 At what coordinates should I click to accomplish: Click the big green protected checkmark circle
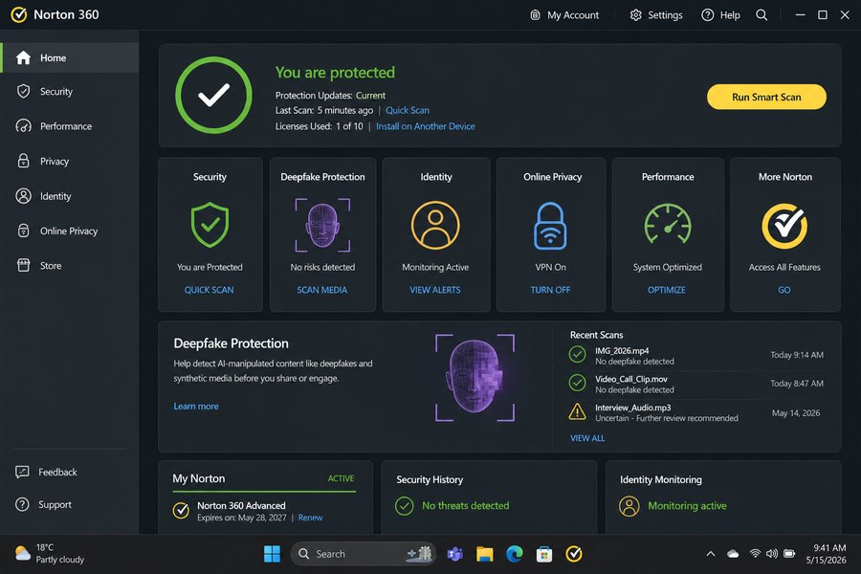pyautogui.click(x=213, y=95)
